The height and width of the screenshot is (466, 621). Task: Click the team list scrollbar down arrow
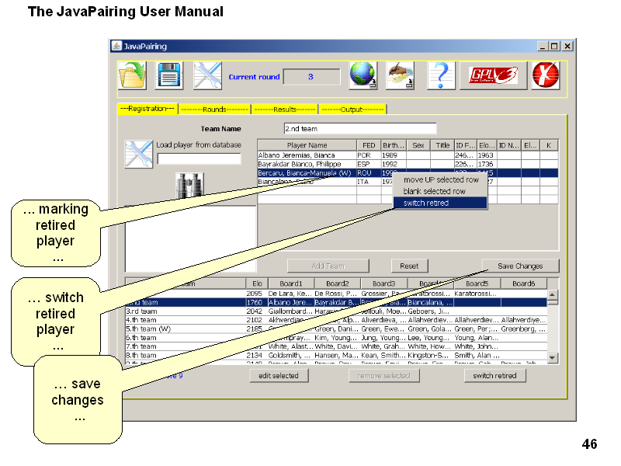(x=553, y=357)
